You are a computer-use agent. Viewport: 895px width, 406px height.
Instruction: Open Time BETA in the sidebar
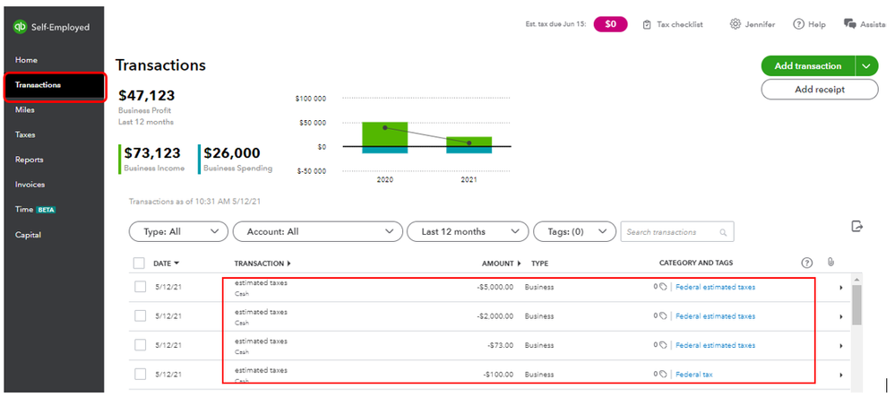pyautogui.click(x=36, y=210)
